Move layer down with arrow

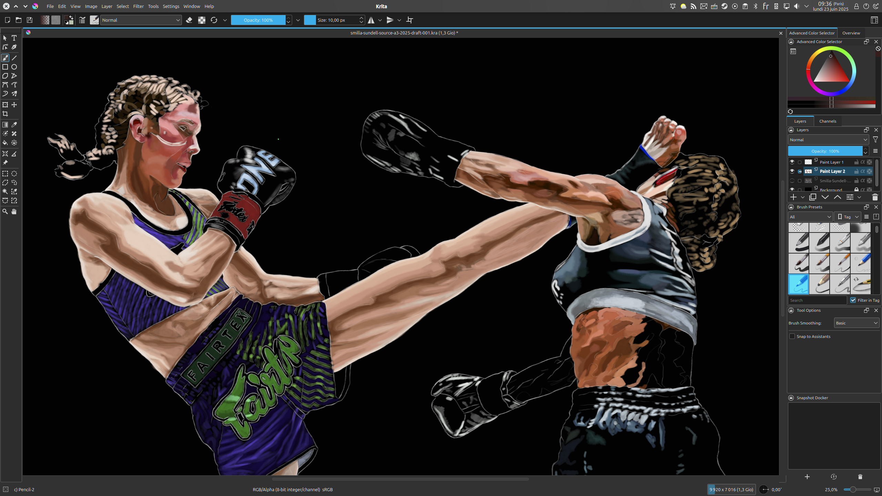pos(825,197)
